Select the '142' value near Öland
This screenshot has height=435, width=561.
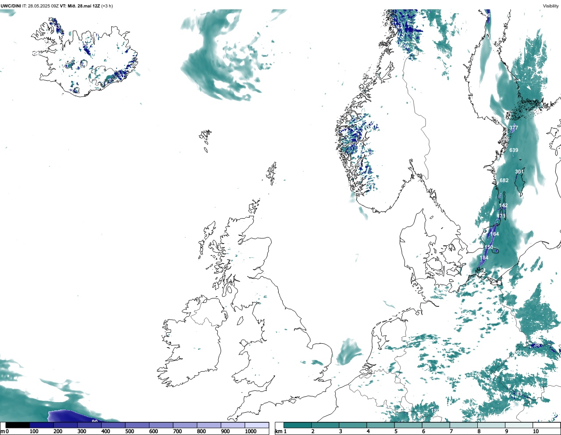tap(503, 205)
